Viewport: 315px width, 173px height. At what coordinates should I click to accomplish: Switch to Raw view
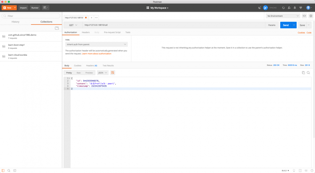[78, 73]
